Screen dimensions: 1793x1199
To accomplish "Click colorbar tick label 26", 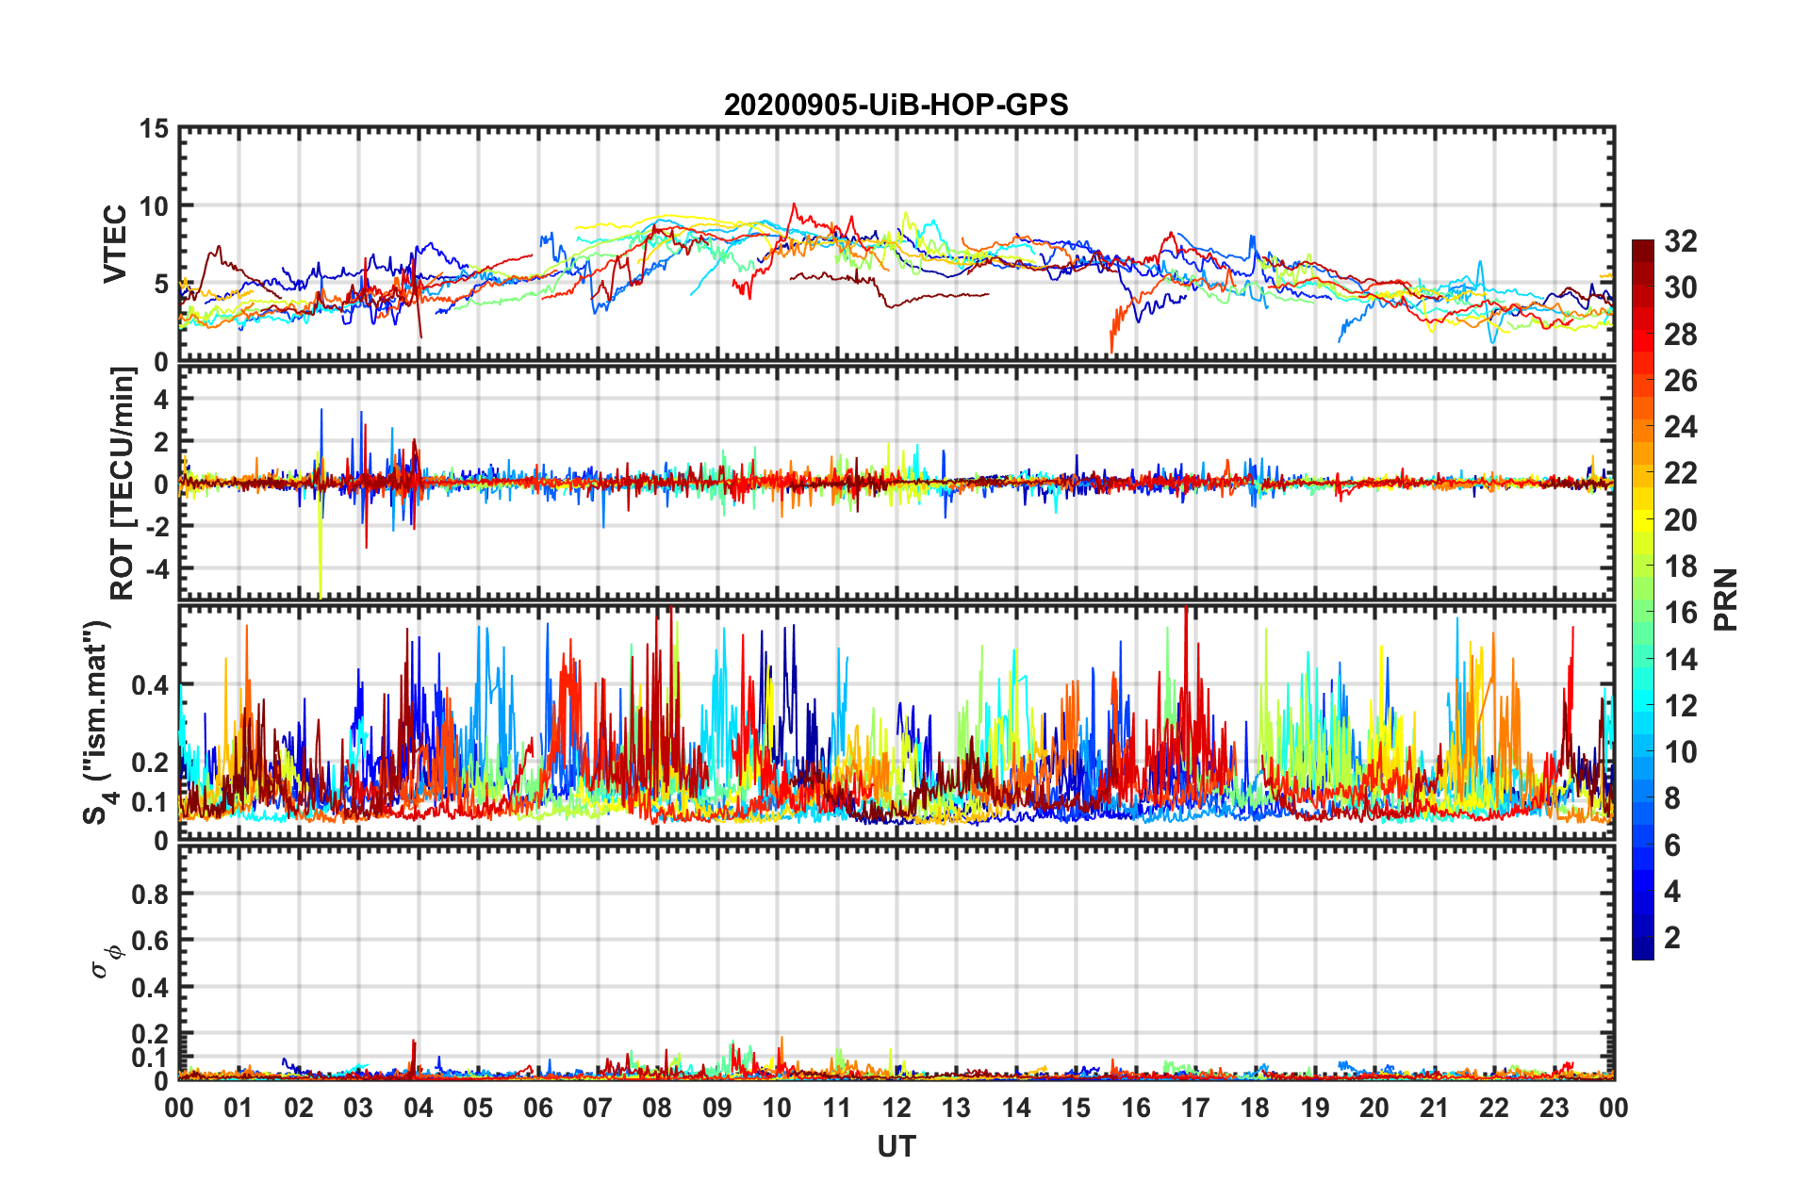I will click(x=1680, y=381).
